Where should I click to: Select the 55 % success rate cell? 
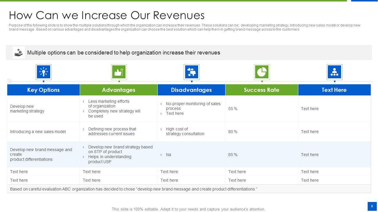pos(233,109)
